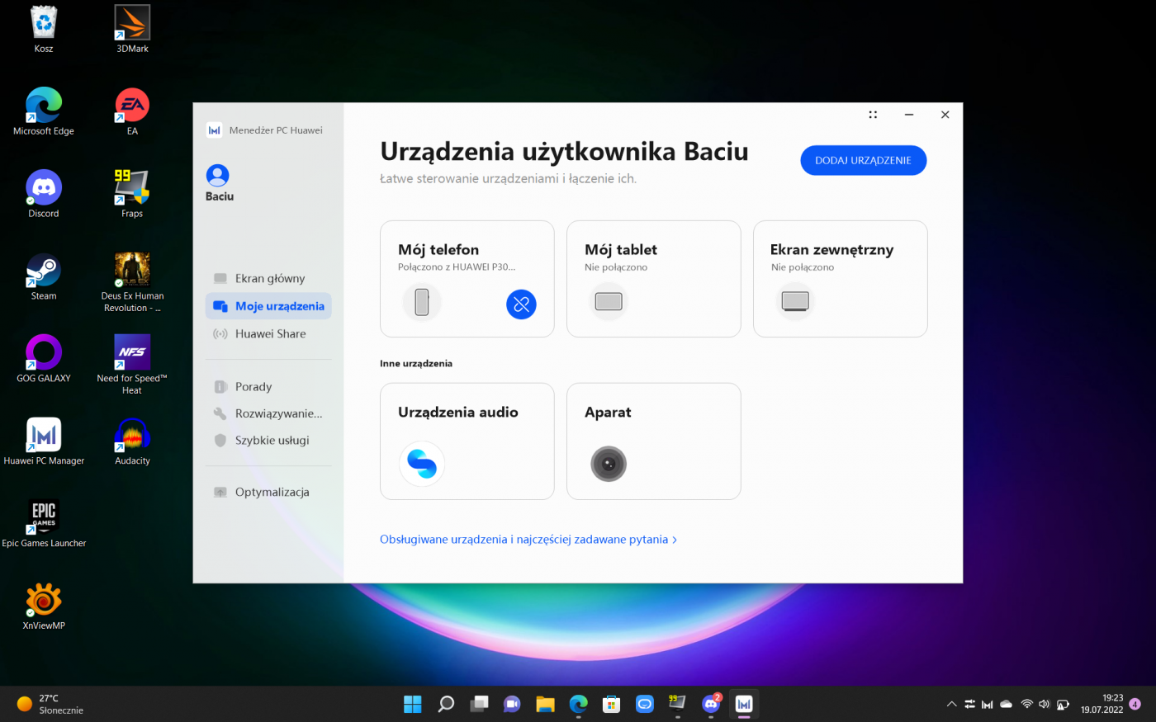Image resolution: width=1156 pixels, height=722 pixels.
Task: Click the camera icon in Aparat card
Action: [609, 464]
